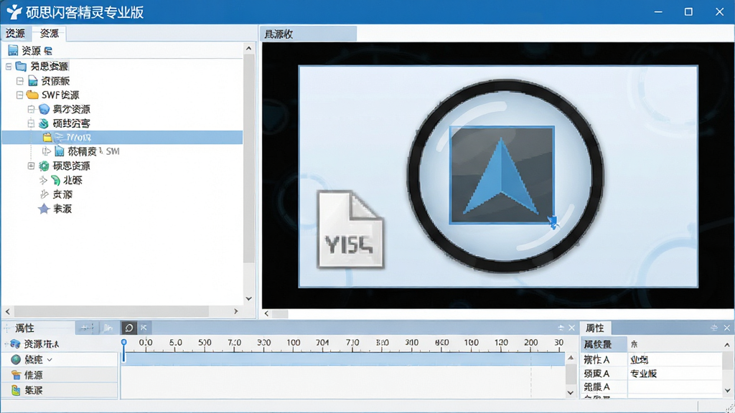Select the root blue folder icon in the tree
735x413 pixels.
coord(21,66)
